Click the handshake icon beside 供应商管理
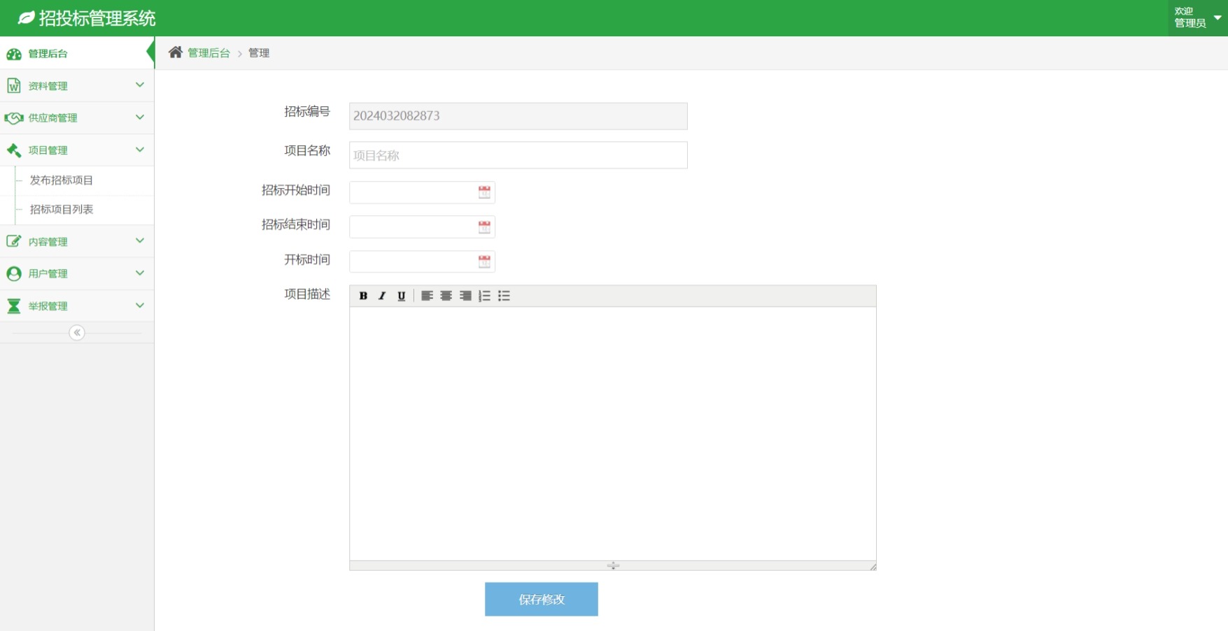 click(x=14, y=118)
